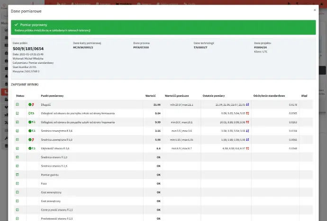The image size is (327, 221).
Task: Click green swap arrows in the 9.99 row
Action: coord(33,122)
